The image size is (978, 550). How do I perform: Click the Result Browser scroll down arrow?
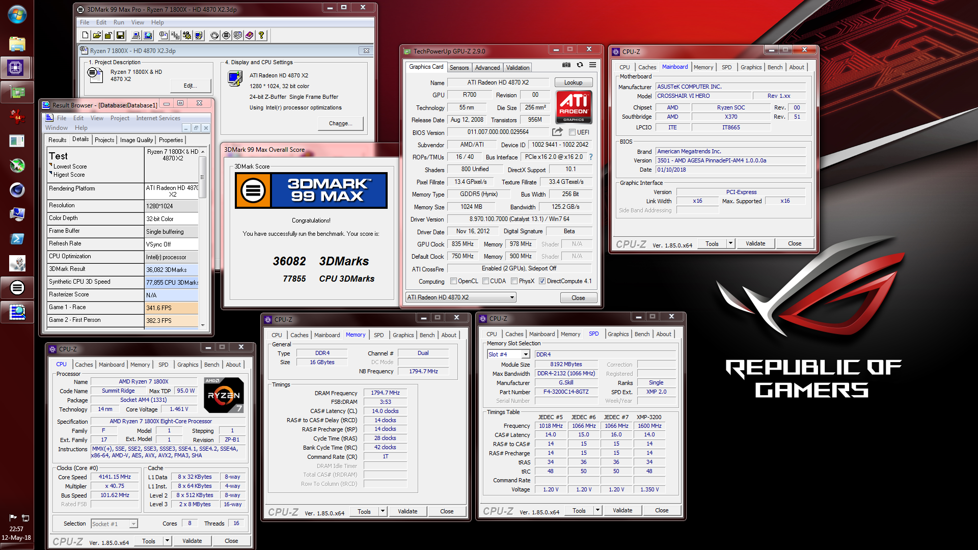coord(203,325)
